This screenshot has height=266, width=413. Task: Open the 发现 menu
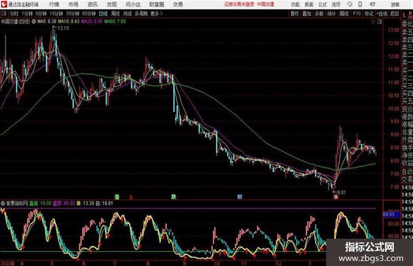point(112,4)
